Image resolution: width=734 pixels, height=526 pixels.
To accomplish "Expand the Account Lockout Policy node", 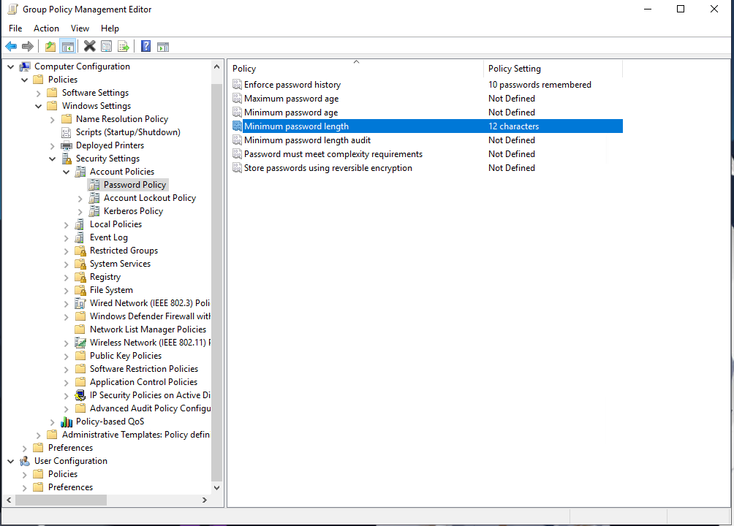I will tap(80, 197).
